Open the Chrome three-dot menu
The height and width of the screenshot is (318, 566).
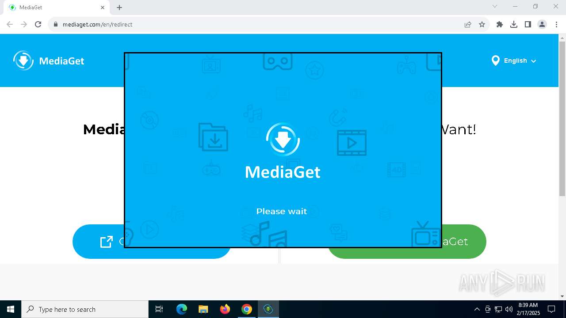[556, 24]
